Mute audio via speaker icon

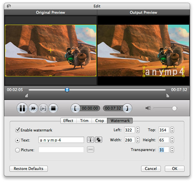click(x=148, y=108)
